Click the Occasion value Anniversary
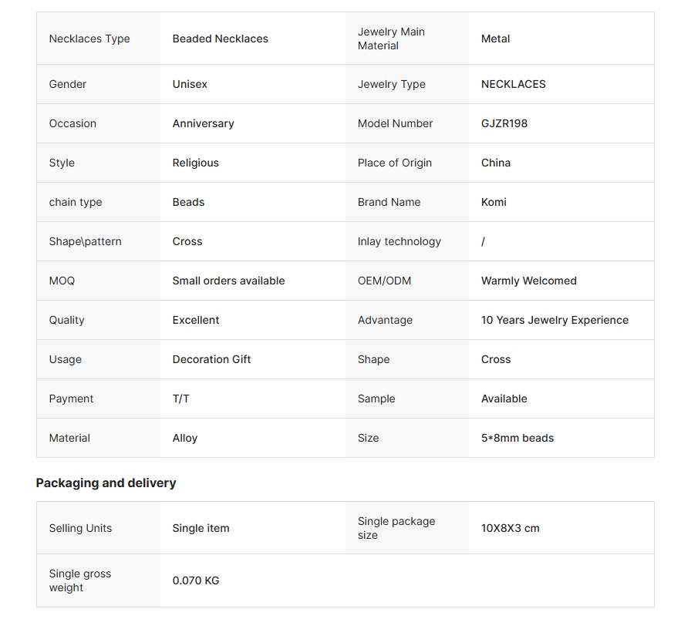Screen dimensions: 681x619 click(203, 123)
